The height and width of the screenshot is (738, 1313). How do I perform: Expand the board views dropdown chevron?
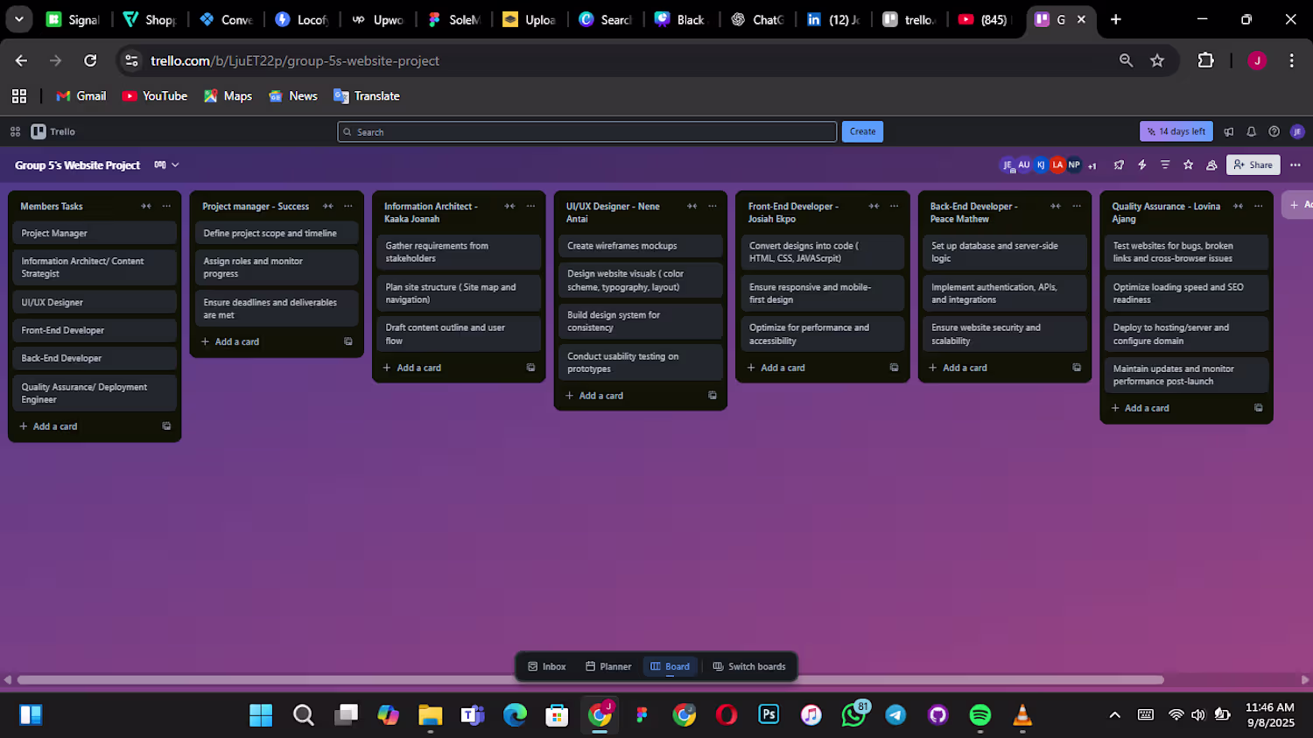pos(175,165)
